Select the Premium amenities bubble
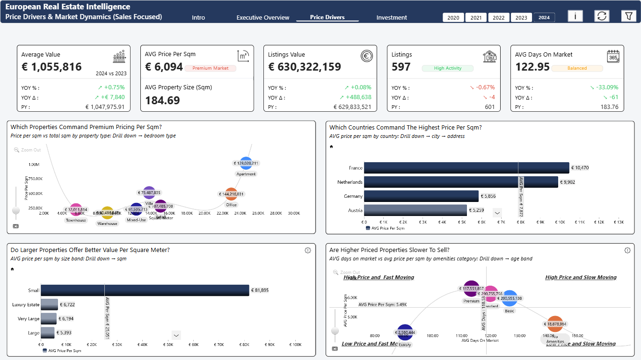Viewport: 641px width, 360px height. point(471,289)
